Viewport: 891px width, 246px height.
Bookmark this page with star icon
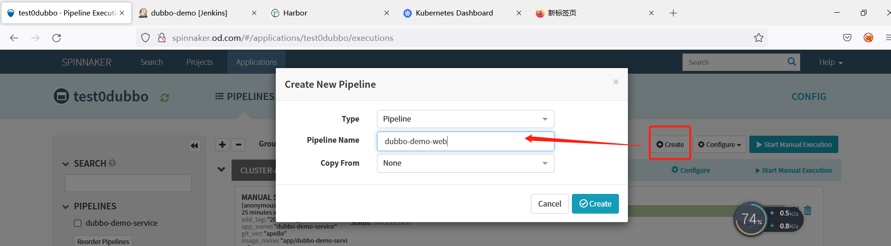(x=758, y=38)
